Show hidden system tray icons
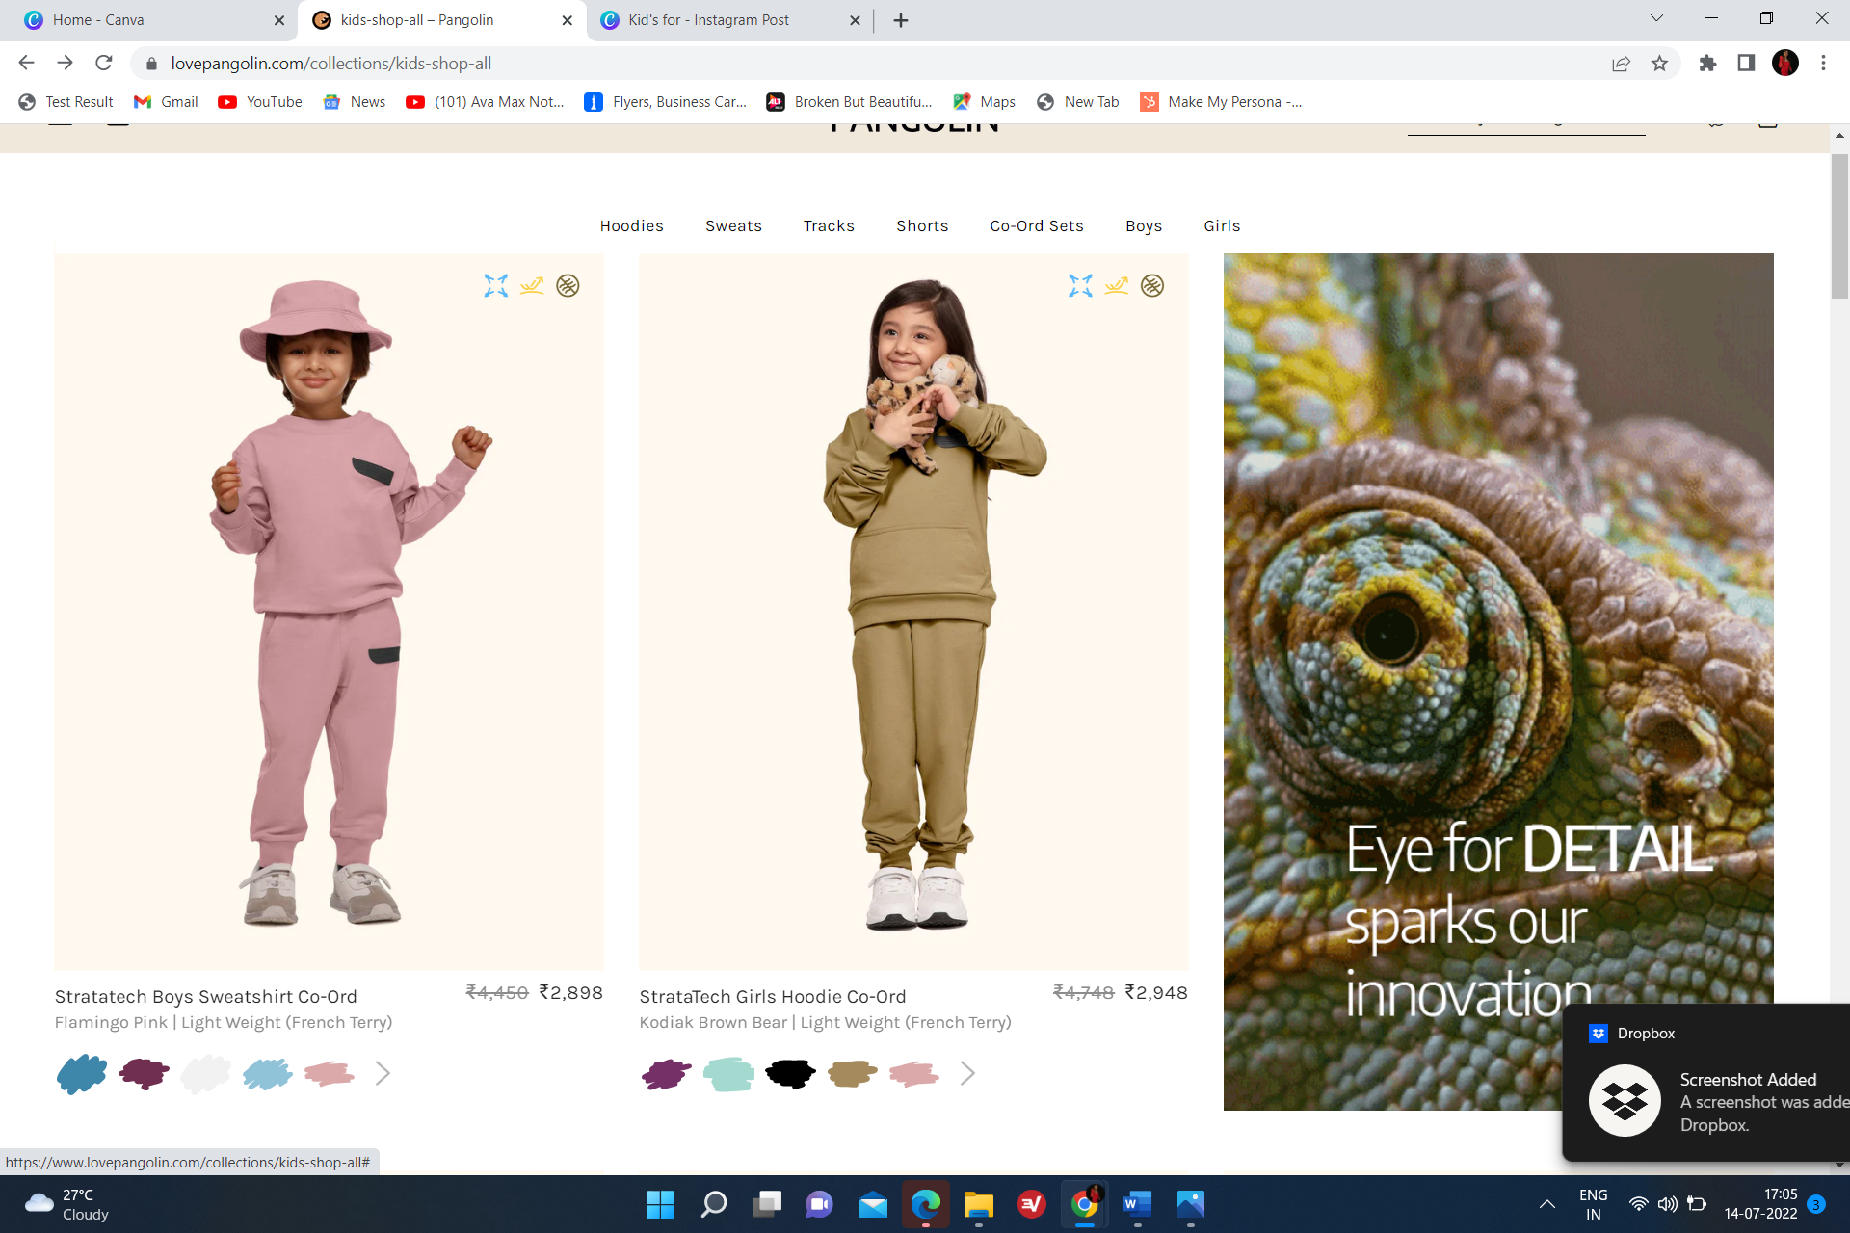The image size is (1850, 1233). click(1547, 1204)
